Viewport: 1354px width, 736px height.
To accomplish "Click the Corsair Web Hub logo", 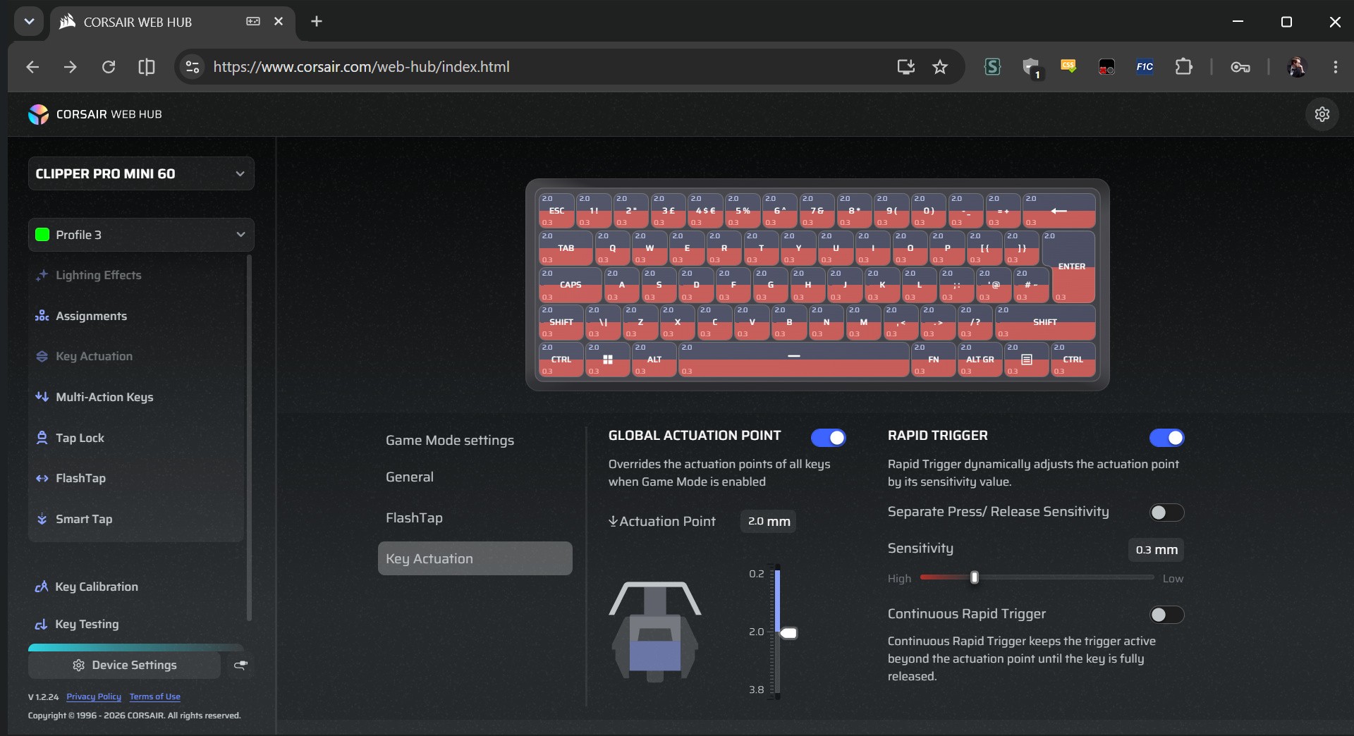I will click(x=95, y=114).
